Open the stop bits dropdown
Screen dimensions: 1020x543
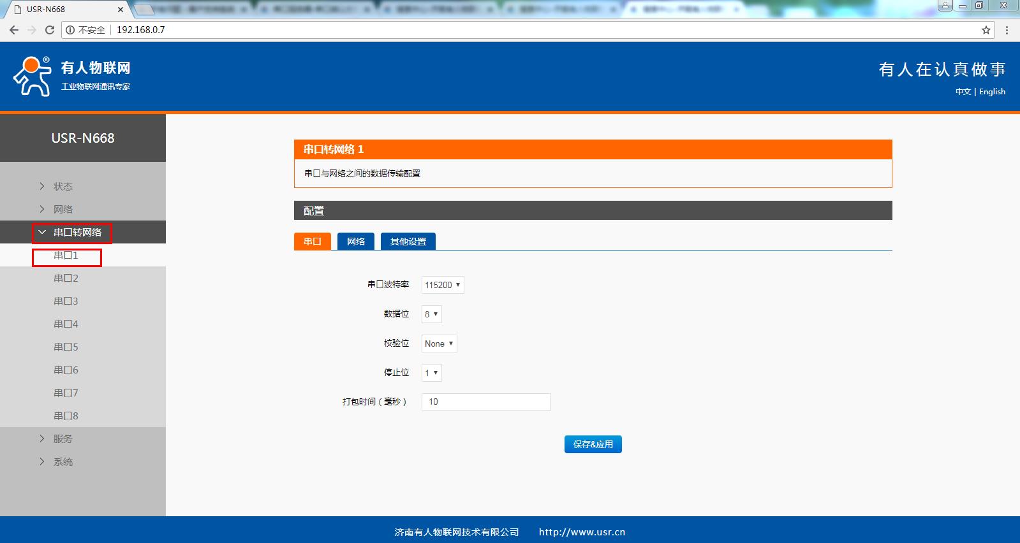431,373
